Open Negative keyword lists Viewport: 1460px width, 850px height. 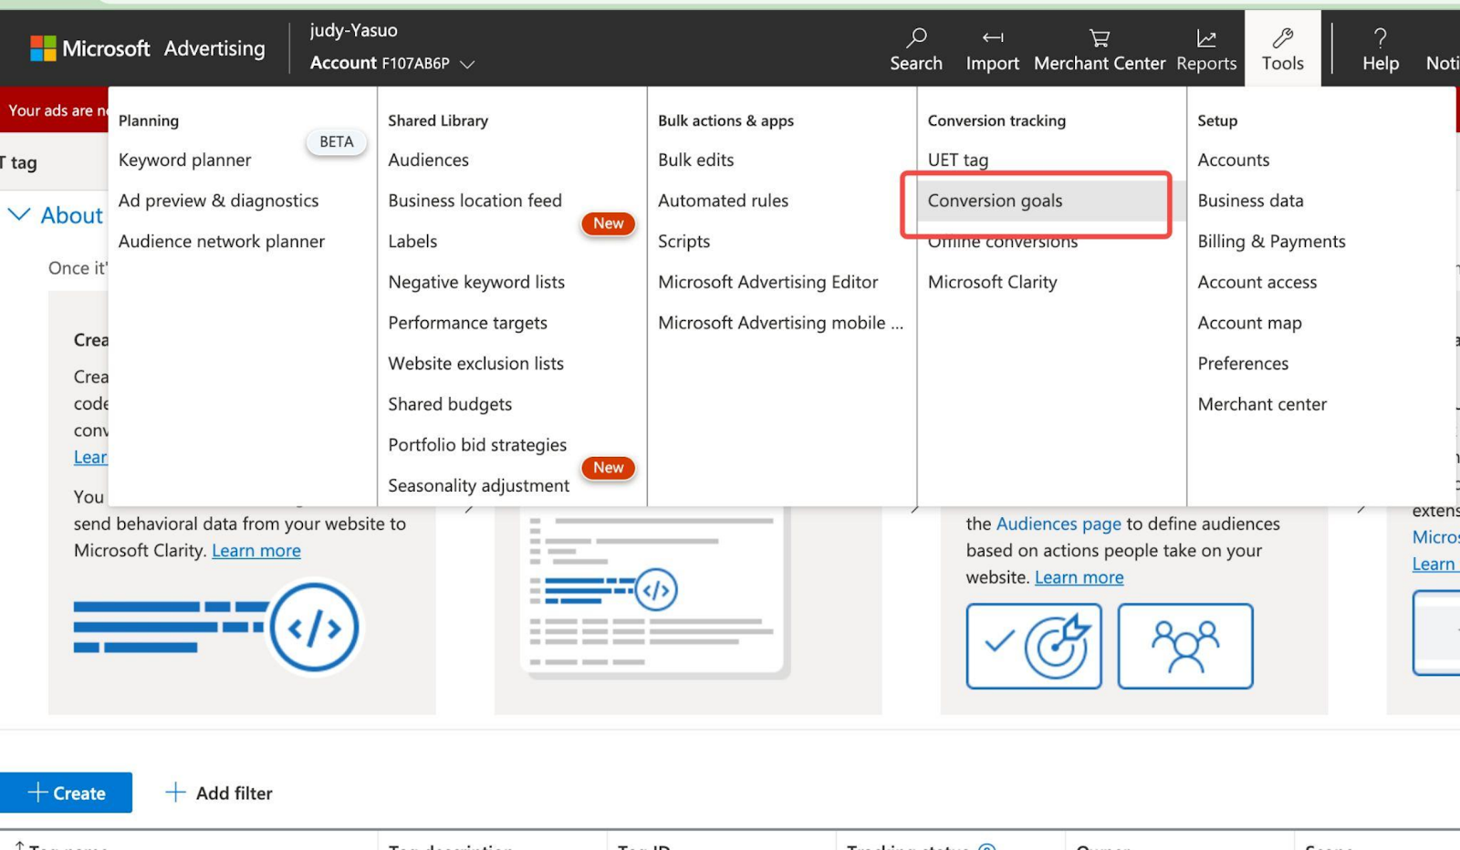point(476,282)
